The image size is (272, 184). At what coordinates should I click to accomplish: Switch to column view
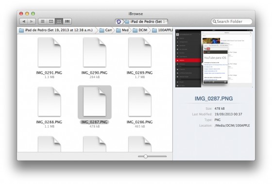point(51,21)
